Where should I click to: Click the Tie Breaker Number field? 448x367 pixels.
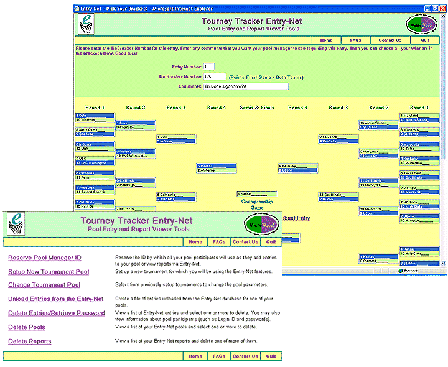click(215, 77)
